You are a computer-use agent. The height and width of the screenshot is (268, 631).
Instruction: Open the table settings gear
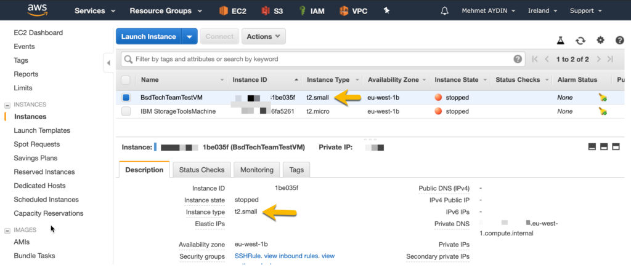600,40
